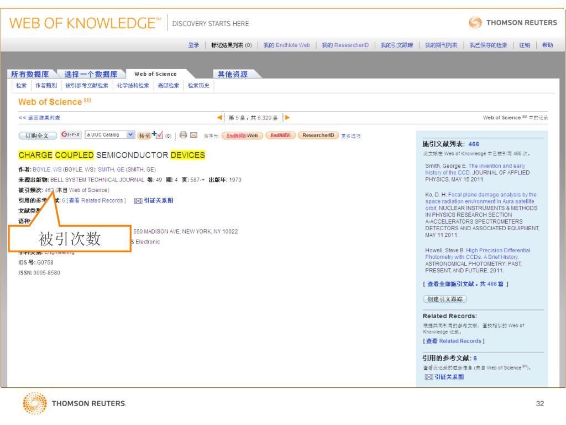Click 查看全部施引文献, 共 466 篇 link

465,284
